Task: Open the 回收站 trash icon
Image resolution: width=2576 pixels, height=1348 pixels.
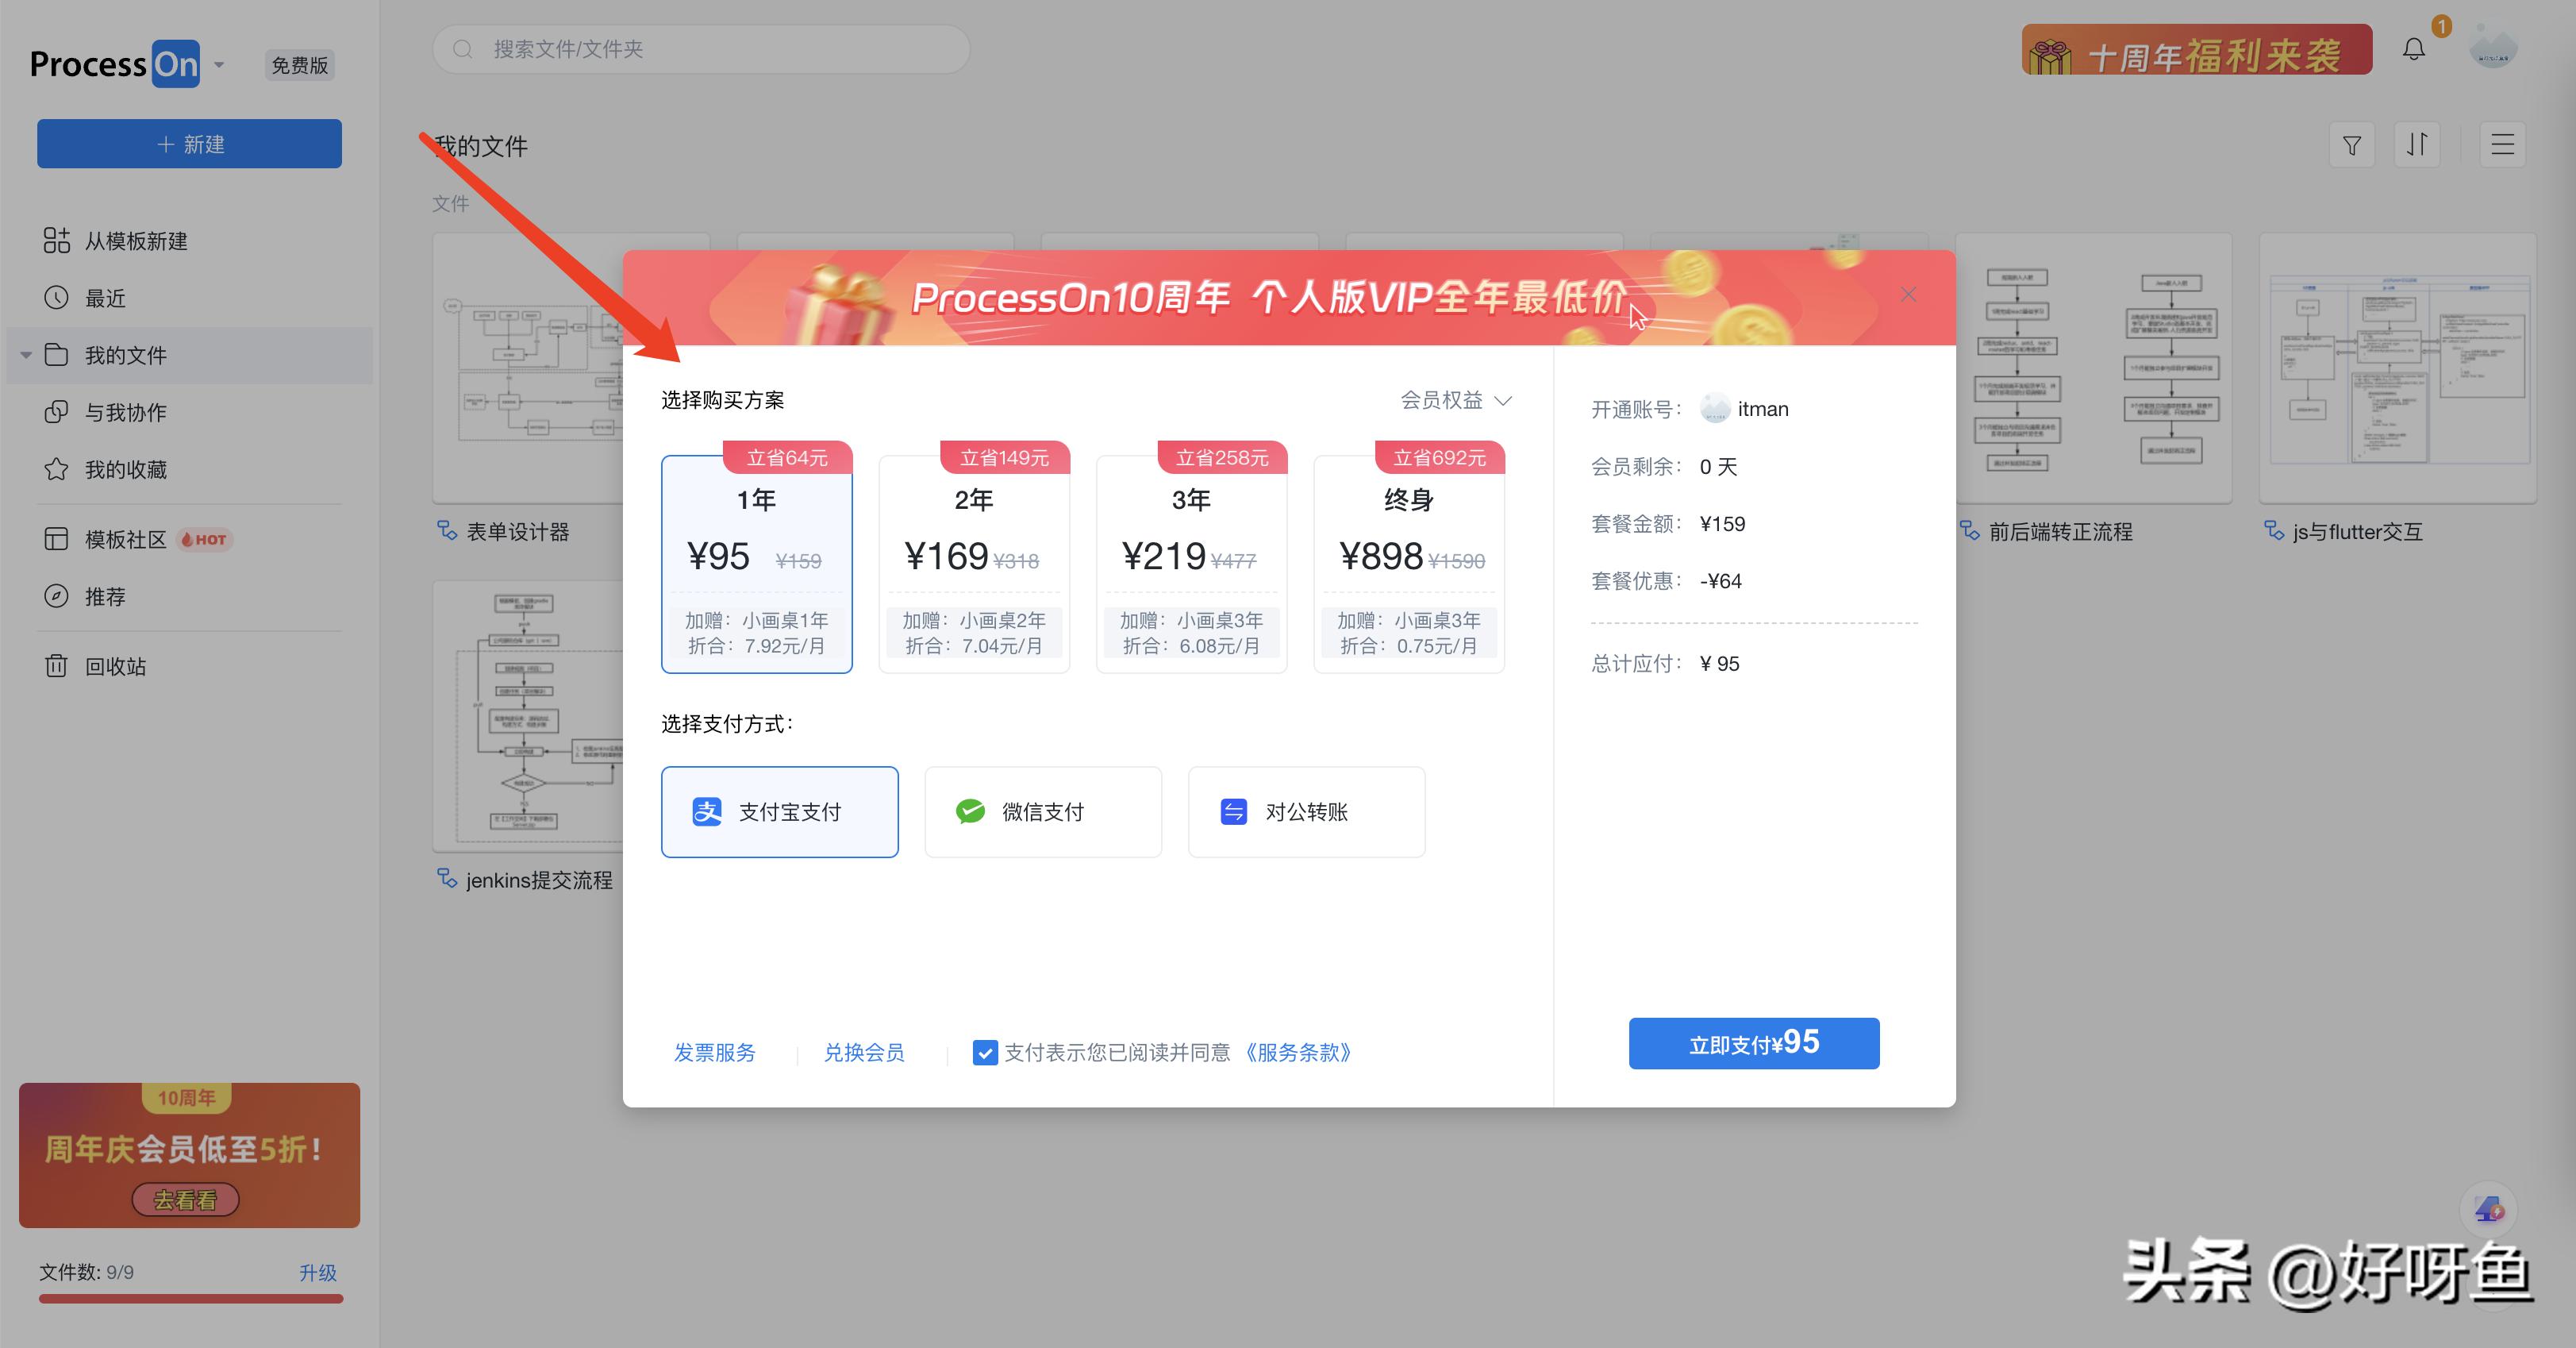Action: click(57, 666)
